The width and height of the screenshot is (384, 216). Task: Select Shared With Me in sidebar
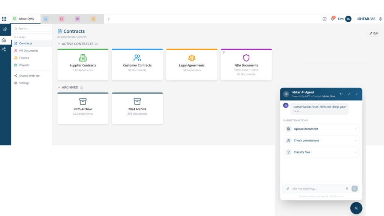(29, 76)
